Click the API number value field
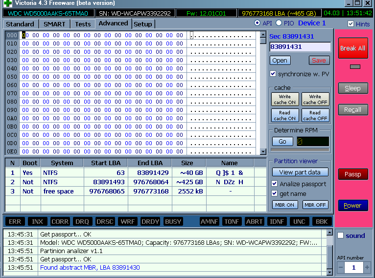The height and width of the screenshot is (278, 375). point(354,268)
